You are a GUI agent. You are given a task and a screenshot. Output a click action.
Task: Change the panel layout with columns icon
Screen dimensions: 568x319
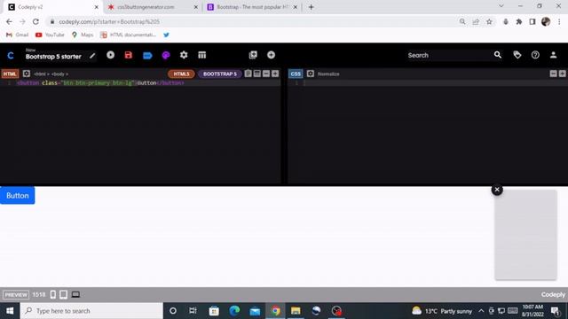pos(201,55)
